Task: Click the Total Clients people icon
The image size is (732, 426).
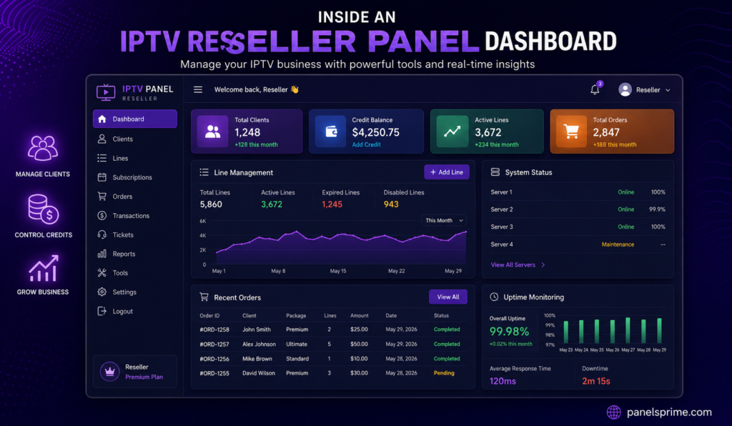Action: (x=213, y=132)
